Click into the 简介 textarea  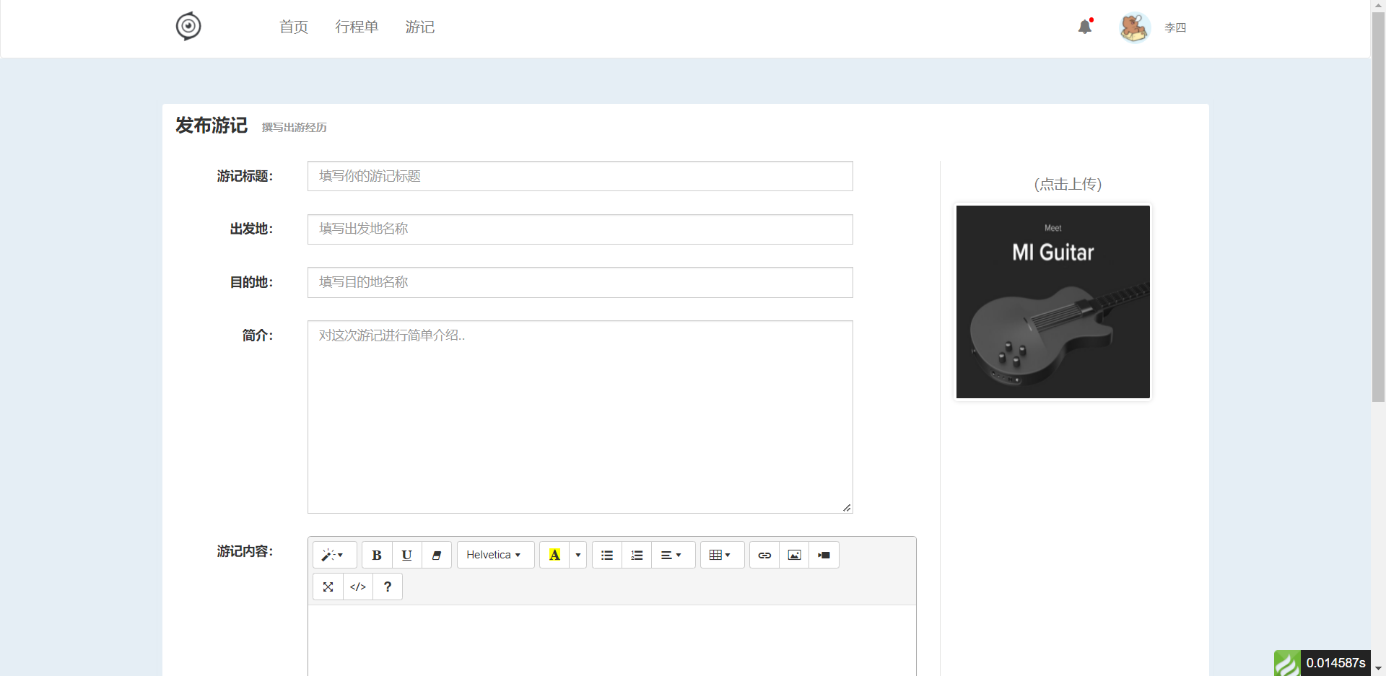click(580, 417)
